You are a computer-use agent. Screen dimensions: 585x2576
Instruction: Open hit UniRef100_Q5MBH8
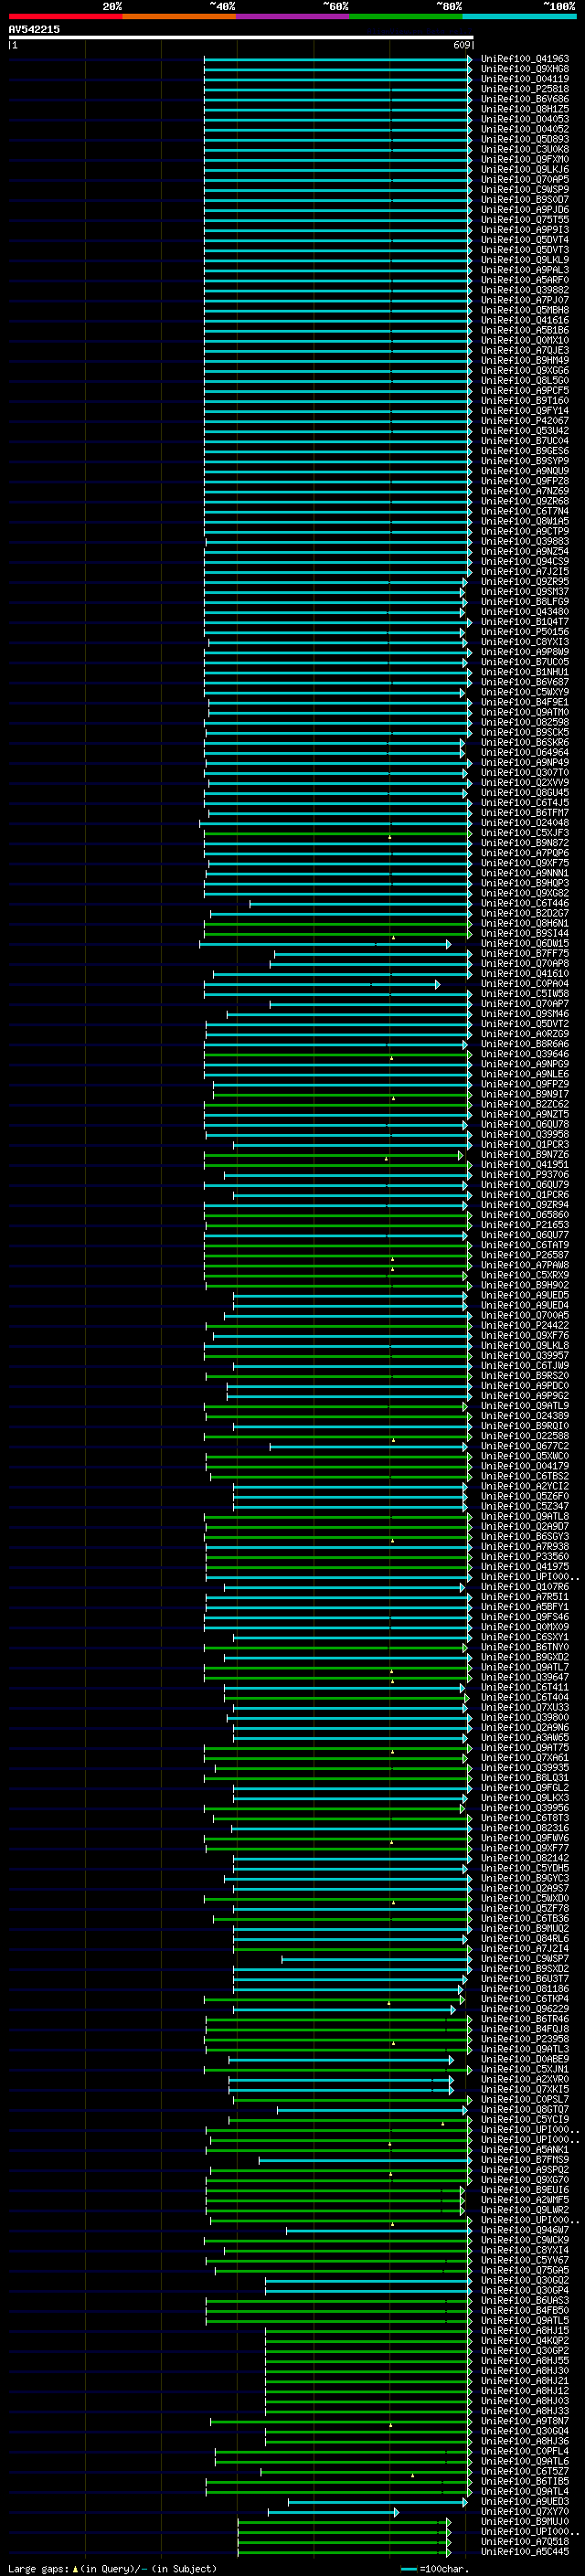click(x=525, y=311)
